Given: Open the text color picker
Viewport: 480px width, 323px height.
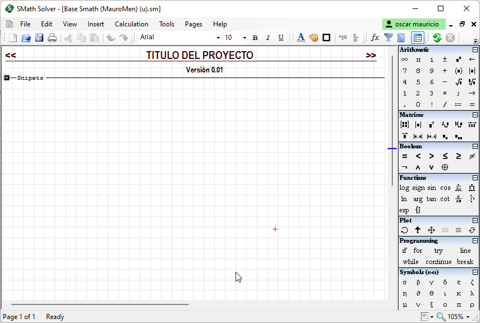Looking at the screenshot, I should coord(301,38).
